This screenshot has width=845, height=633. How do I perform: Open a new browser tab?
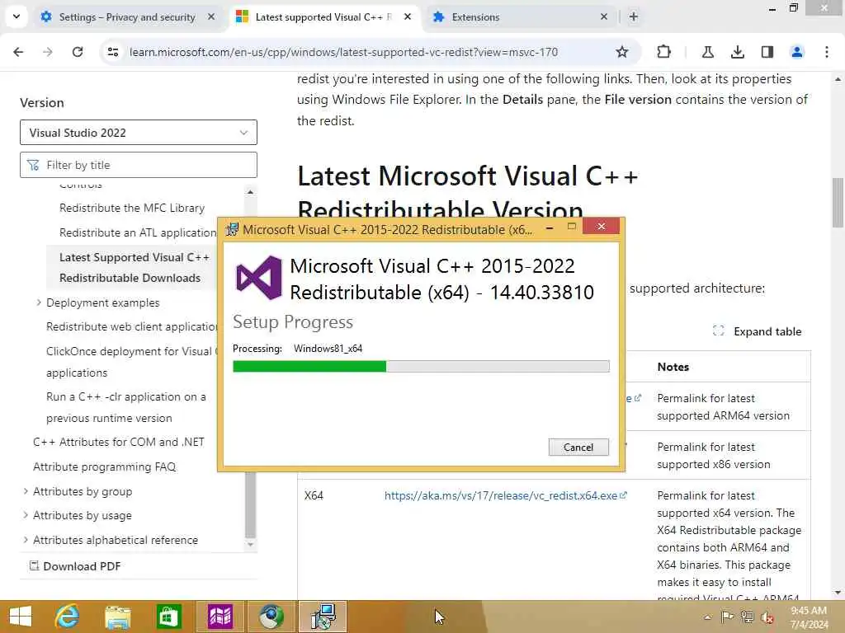click(x=634, y=16)
